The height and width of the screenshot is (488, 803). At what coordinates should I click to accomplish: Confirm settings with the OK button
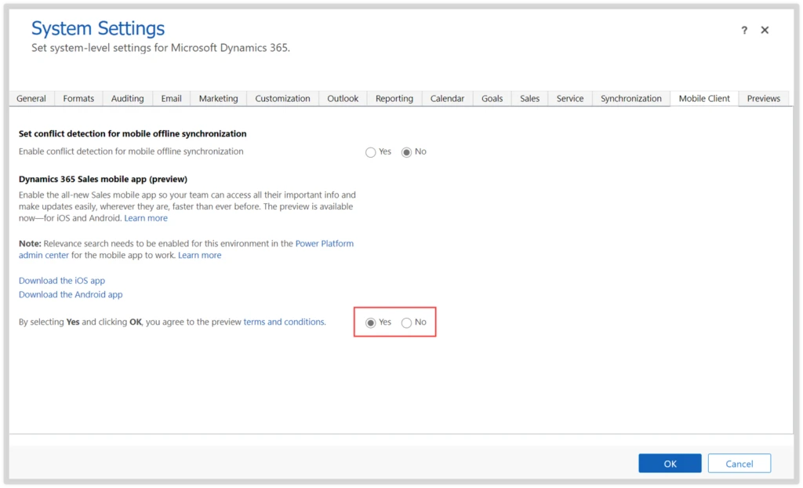pyautogui.click(x=670, y=463)
